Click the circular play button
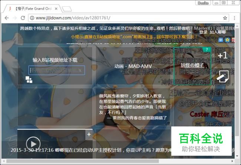Viewport: 241px width, 165px height. point(33,144)
